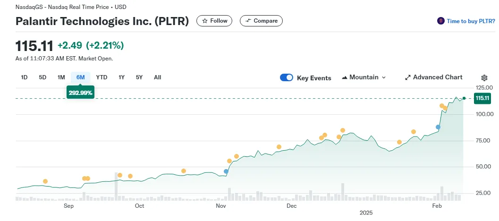This screenshot has height=221, width=499.
Task: Click the Feb label on the time axis
Action: (437, 206)
